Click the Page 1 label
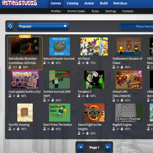Screen dimensions: 153x153 click(x=94, y=147)
